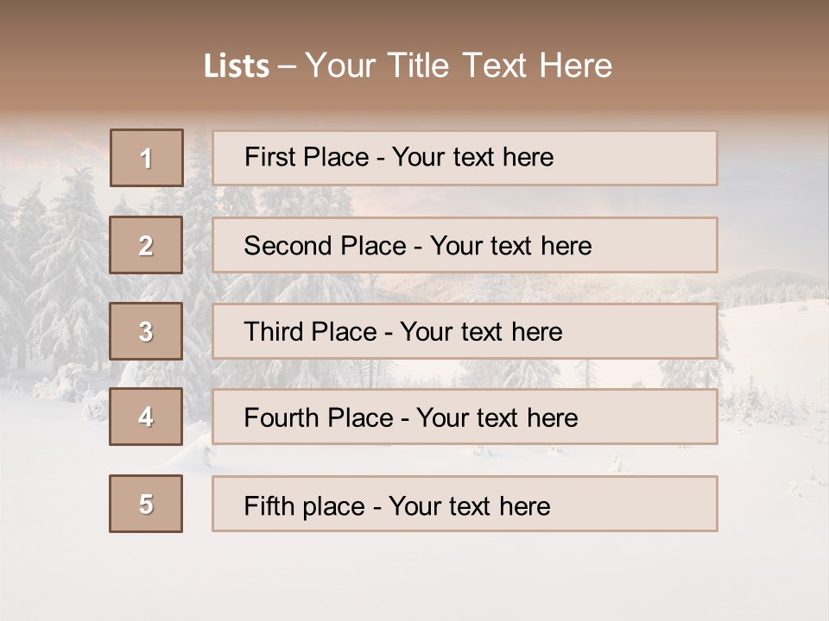This screenshot has height=621, width=829.
Task: Select the 'Fourth Place' text box
Action: [x=465, y=417]
